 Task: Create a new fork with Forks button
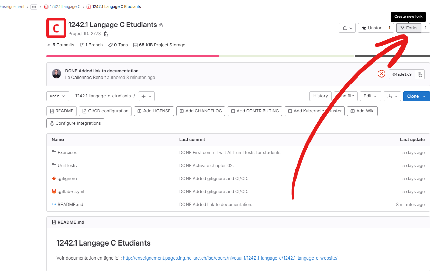[x=409, y=28]
